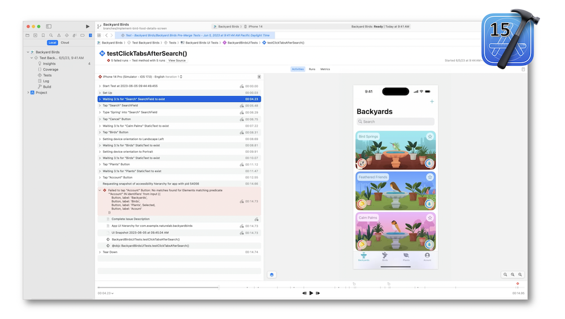Viewport: 565px width, 319px height.
Task: Click the branch icon beside Backyard Birds title
Action: (99, 27)
